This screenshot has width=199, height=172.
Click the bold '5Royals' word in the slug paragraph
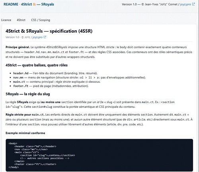click(x=23, y=102)
